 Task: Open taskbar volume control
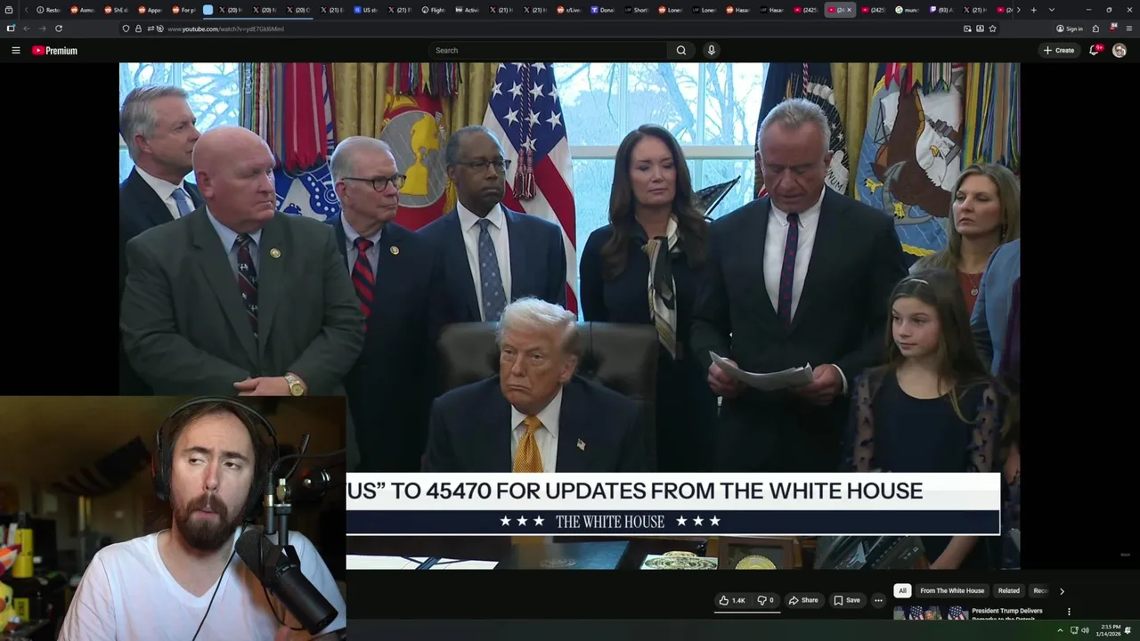pos(1085,630)
